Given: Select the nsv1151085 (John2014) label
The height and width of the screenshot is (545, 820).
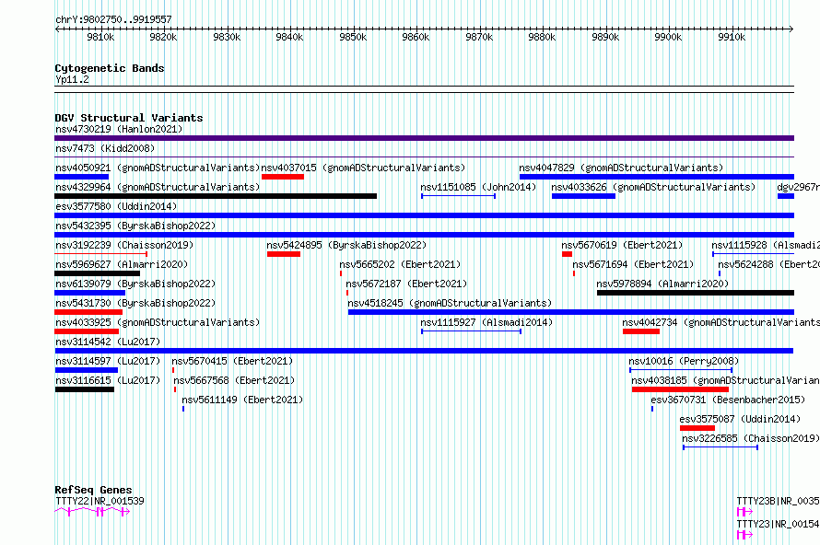Looking at the screenshot, I should pos(478,187).
